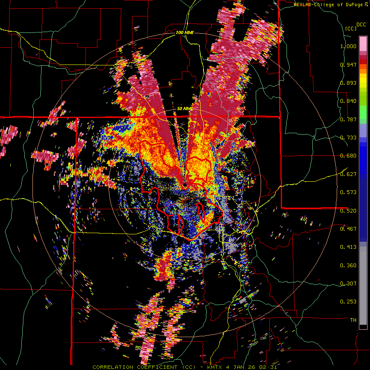This screenshot has height=370, width=370.
Task: Click the 0.520 scale value
Action: pos(348,210)
